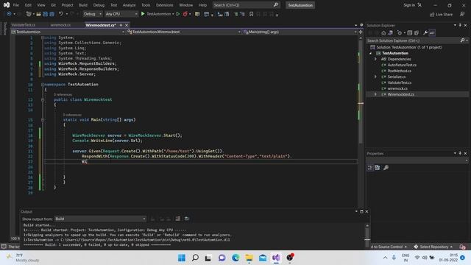Image resolution: width=471 pixels, height=265 pixels.
Task: Collapse the namespace TestAutomtion code block
Action: point(43,85)
